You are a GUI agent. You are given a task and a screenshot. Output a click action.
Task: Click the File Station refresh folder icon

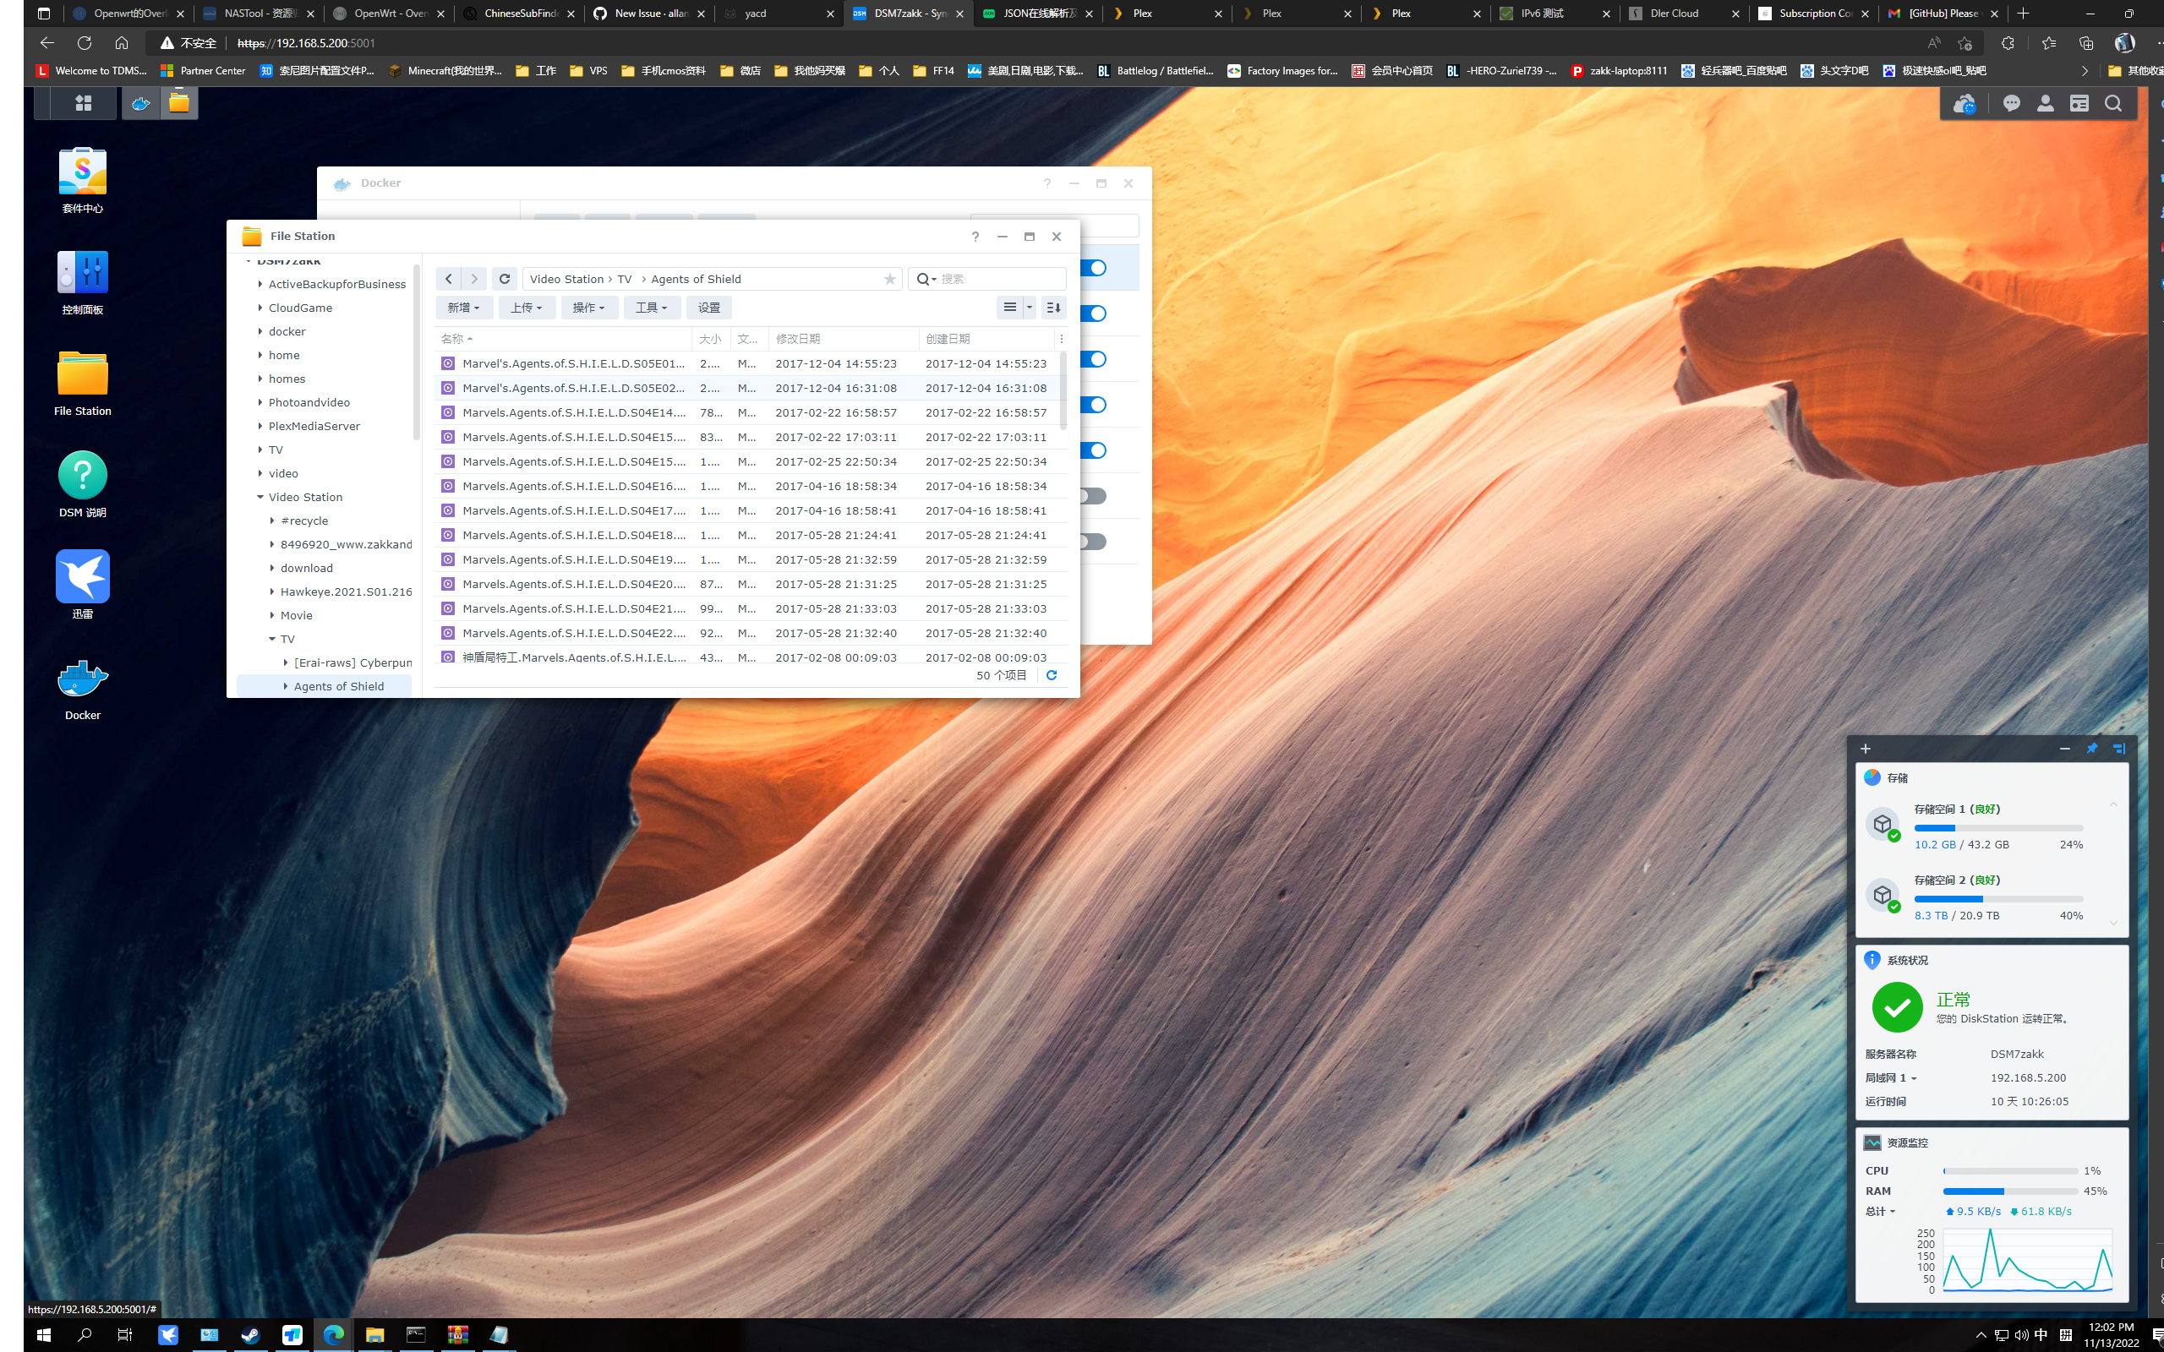(x=505, y=279)
